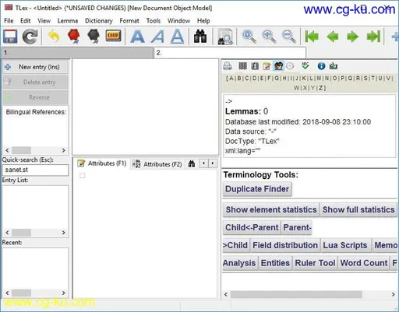Open the Dictionary menu
Screen dimensions: 399x312
pos(99,21)
